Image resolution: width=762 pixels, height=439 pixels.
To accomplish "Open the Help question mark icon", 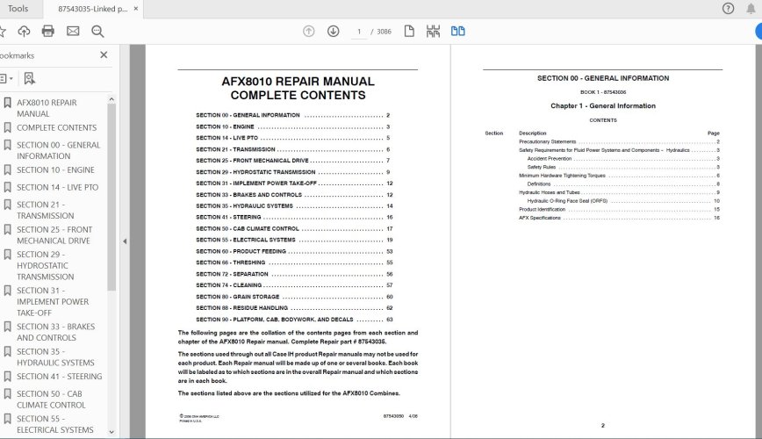I will coord(728,9).
